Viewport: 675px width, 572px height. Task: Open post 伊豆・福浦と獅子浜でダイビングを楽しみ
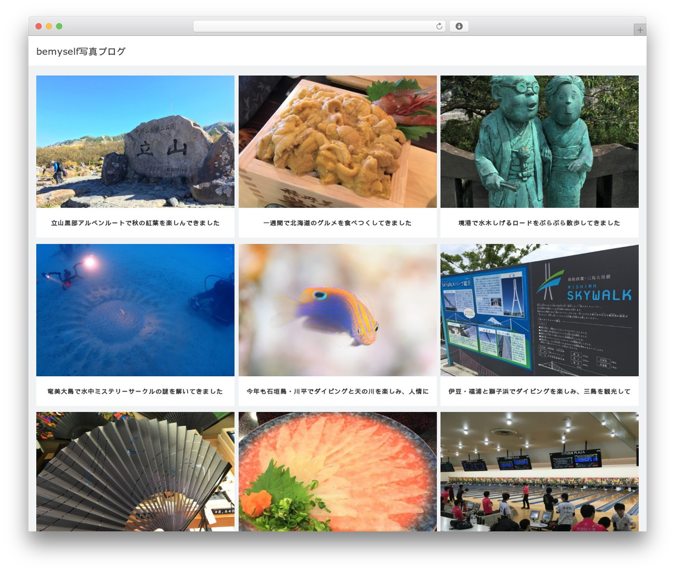pyautogui.click(x=539, y=392)
